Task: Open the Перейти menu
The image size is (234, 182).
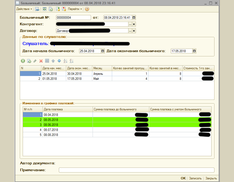Action: pyautogui.click(x=75, y=9)
